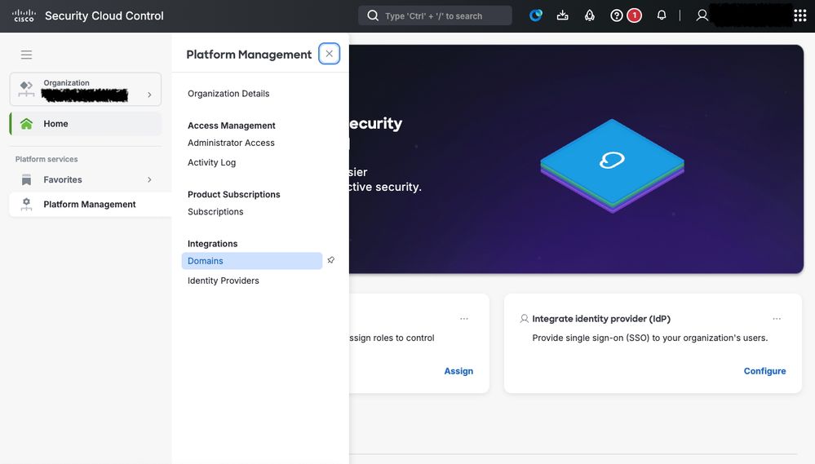Open the user profile icon
This screenshot has height=464, width=815.
[702, 15]
